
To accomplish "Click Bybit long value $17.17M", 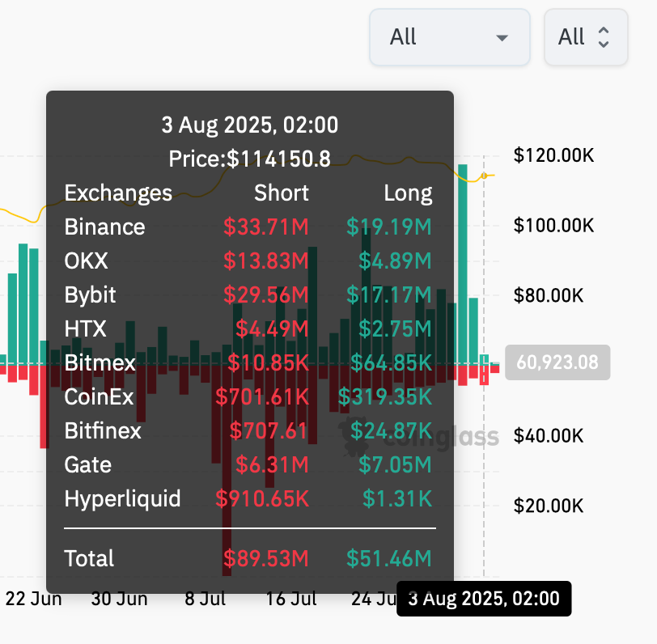I will (x=389, y=294).
